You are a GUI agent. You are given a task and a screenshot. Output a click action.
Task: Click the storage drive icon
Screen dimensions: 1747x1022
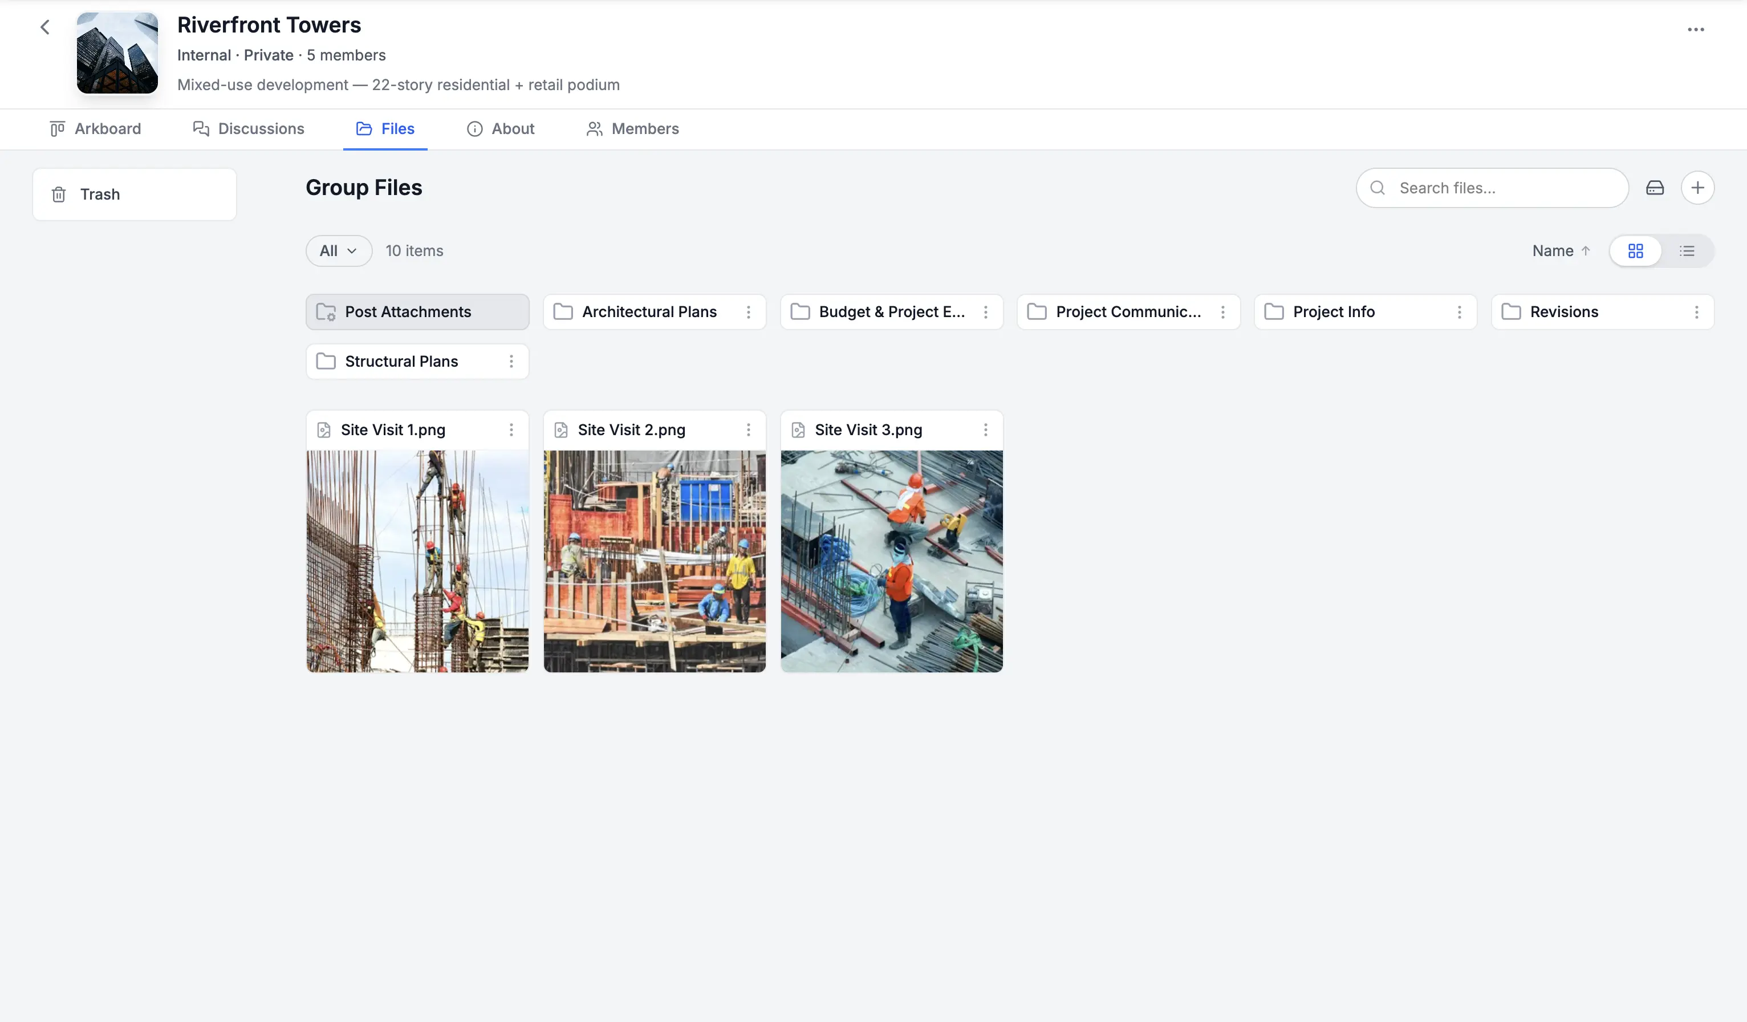pyautogui.click(x=1655, y=188)
